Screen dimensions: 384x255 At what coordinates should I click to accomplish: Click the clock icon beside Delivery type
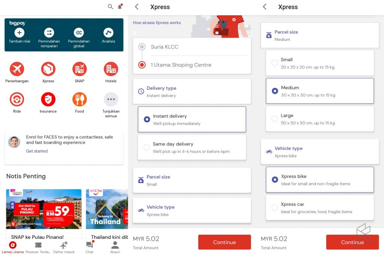click(141, 91)
